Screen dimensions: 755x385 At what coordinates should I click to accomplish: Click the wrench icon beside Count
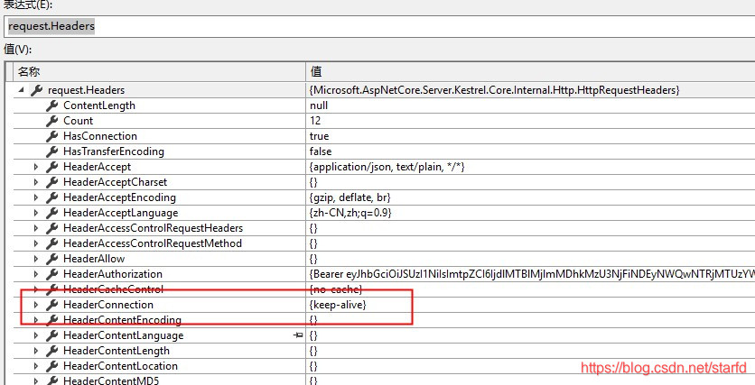(51, 121)
